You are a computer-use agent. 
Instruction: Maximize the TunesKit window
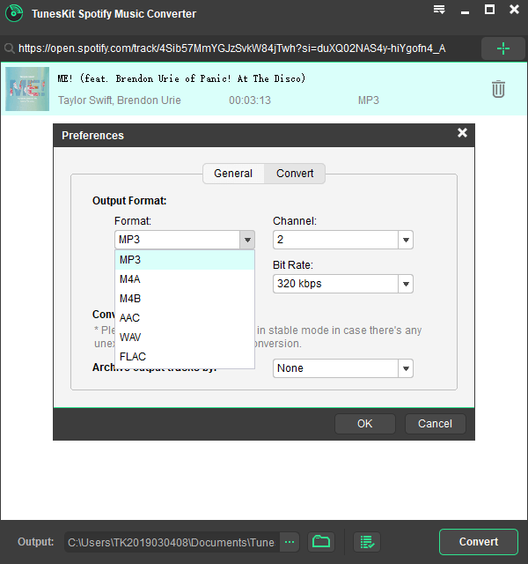click(x=489, y=10)
